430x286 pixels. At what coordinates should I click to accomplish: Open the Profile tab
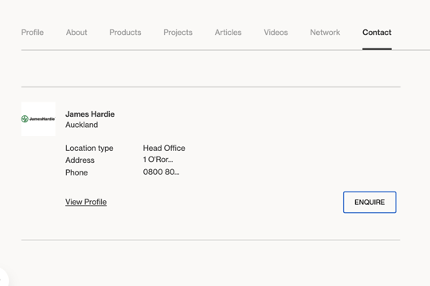[x=33, y=33]
